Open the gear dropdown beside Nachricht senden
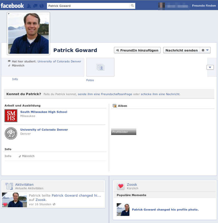 (x=205, y=50)
